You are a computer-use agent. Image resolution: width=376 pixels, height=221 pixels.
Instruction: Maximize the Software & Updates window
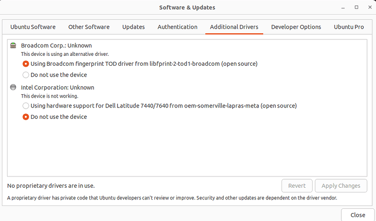point(356,8)
